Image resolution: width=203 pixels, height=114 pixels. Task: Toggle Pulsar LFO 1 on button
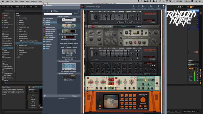coord(88,78)
